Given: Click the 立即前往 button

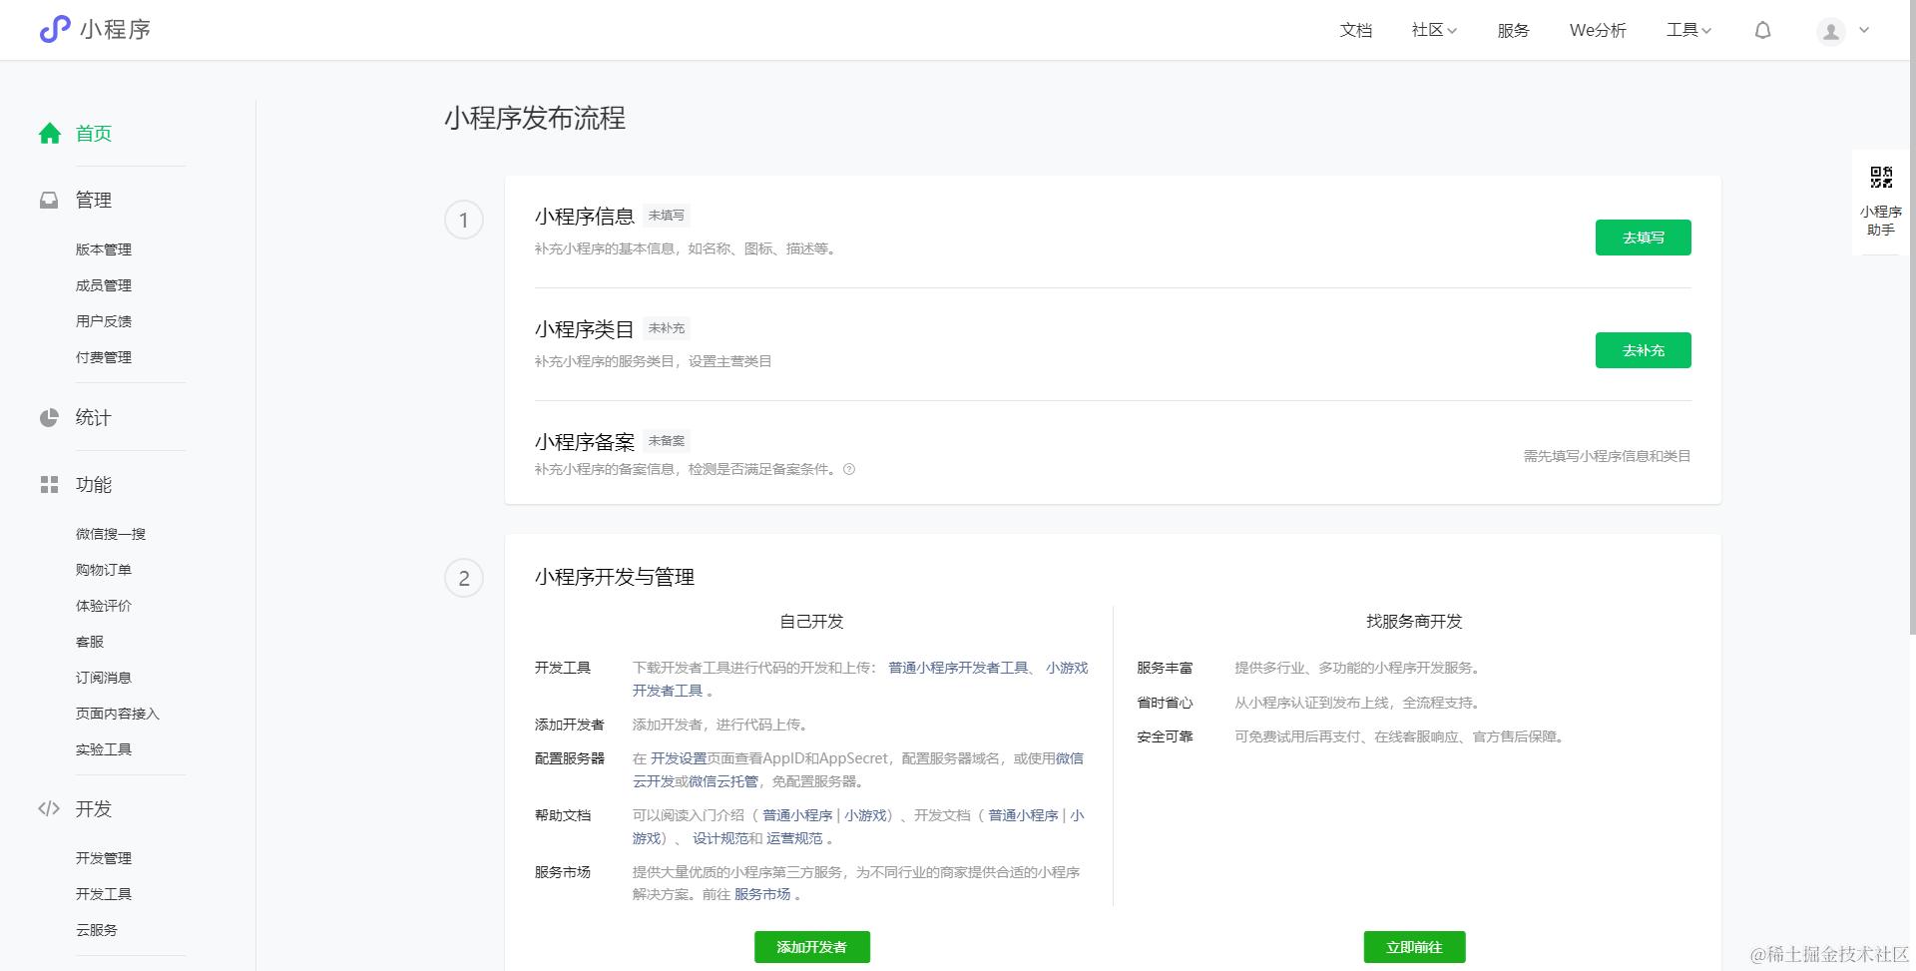Looking at the screenshot, I should click(1414, 947).
